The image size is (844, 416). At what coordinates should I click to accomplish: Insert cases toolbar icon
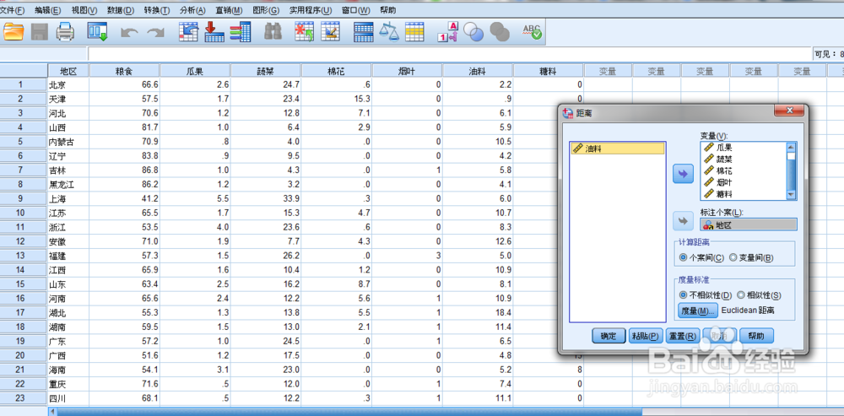click(304, 32)
